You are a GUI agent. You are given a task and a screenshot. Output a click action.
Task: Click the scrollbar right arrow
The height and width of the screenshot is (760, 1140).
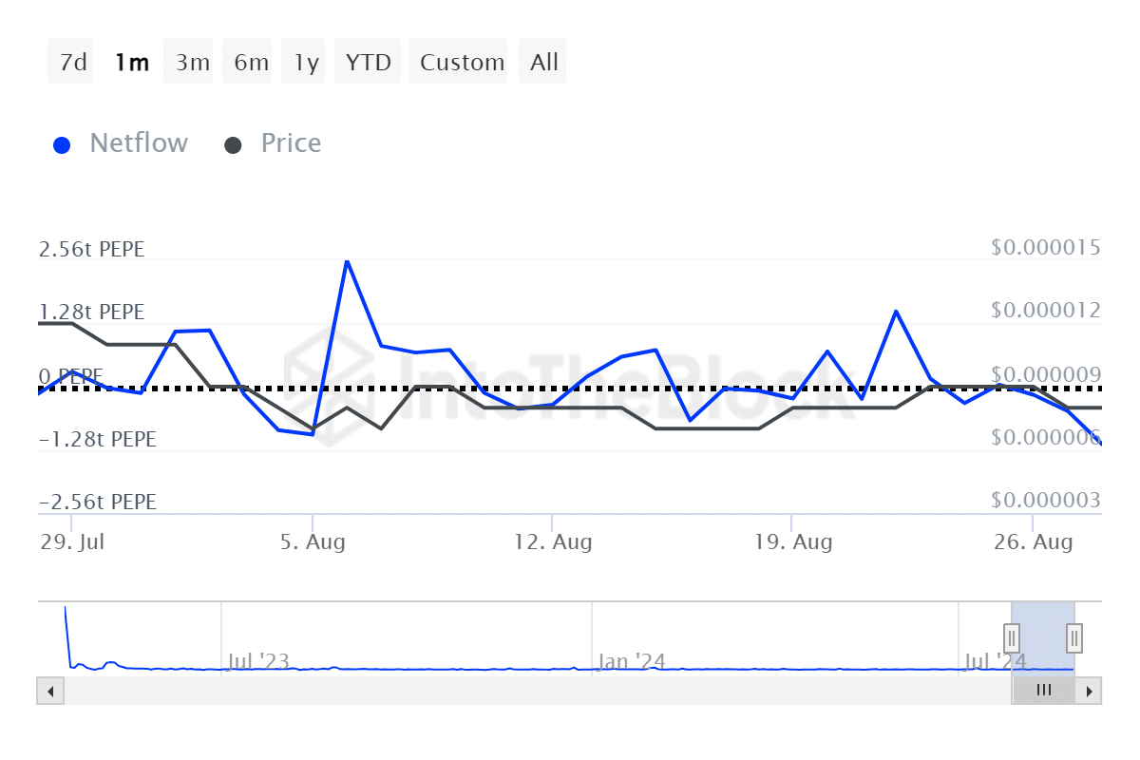1090,691
